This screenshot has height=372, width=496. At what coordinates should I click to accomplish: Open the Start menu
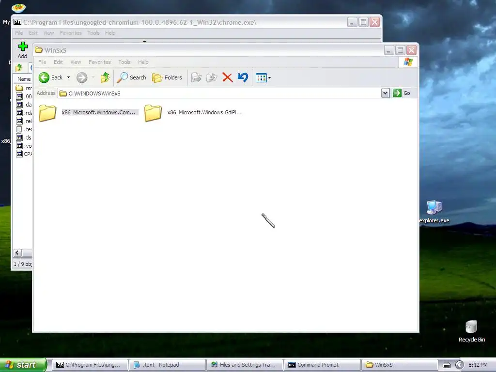[x=23, y=365]
